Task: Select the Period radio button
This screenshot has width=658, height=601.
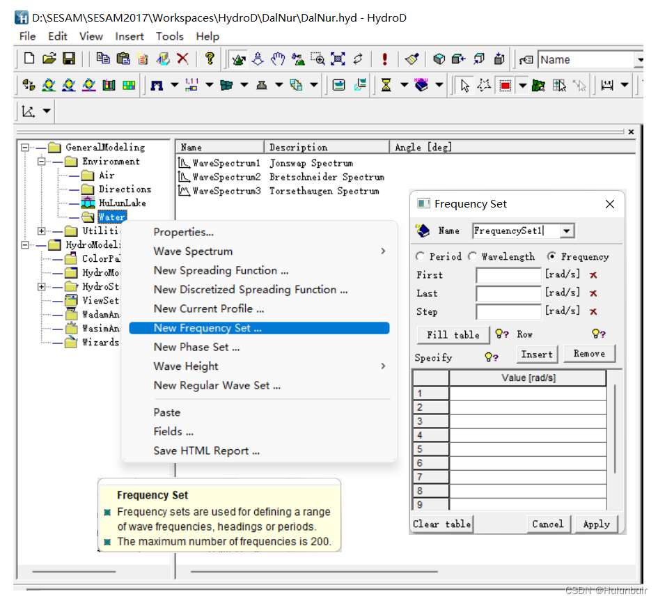Action: click(x=420, y=256)
